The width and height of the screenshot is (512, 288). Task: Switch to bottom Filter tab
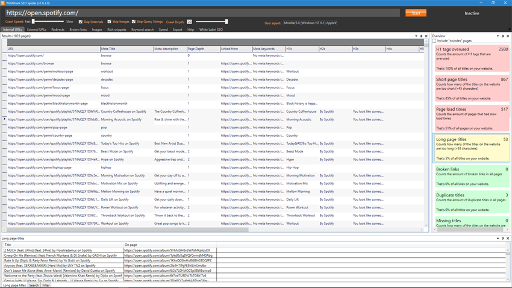coord(46,286)
